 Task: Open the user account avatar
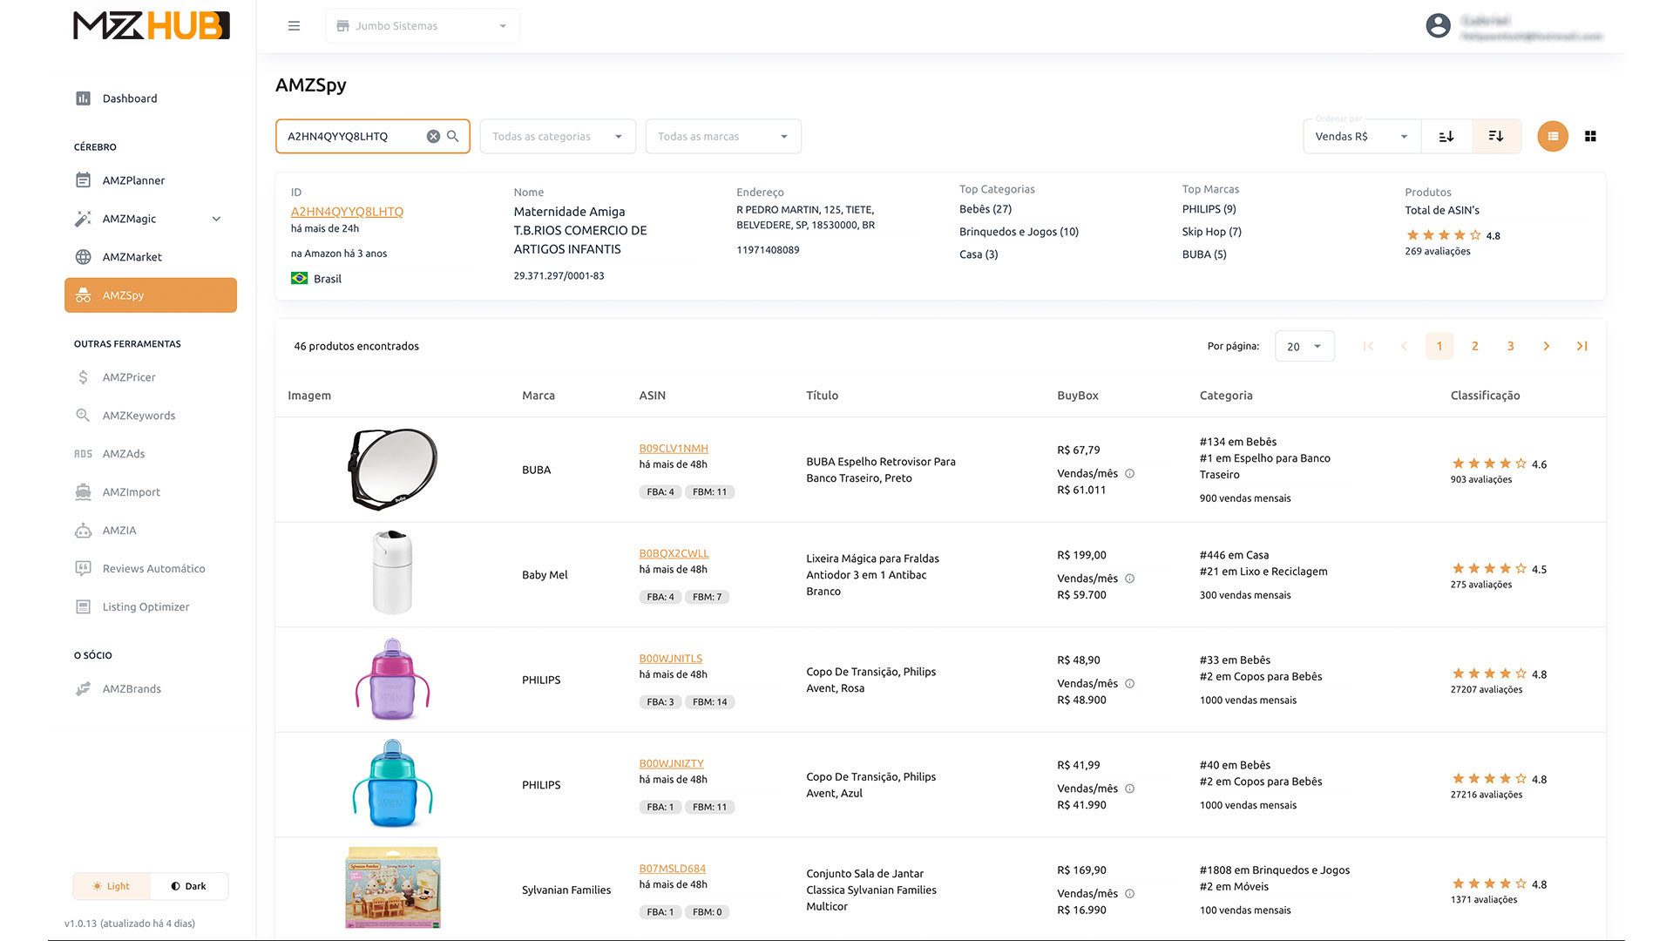click(1438, 26)
